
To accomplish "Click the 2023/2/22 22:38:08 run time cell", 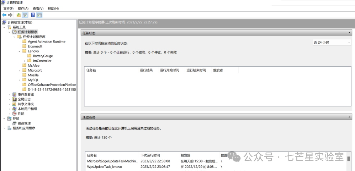I will (155, 161).
